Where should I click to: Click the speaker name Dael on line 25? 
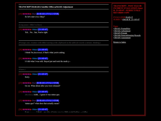(x=34, y=101)
